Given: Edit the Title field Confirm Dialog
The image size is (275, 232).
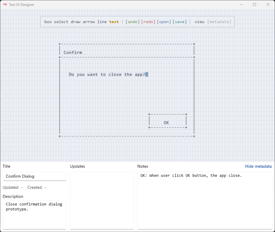Looking at the screenshot, I should click(34, 176).
